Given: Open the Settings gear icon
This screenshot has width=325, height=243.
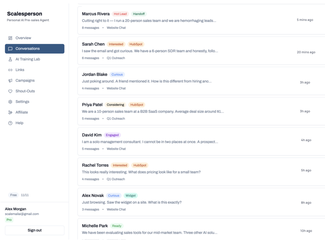Looking at the screenshot, I should pyautogui.click(x=10, y=102).
